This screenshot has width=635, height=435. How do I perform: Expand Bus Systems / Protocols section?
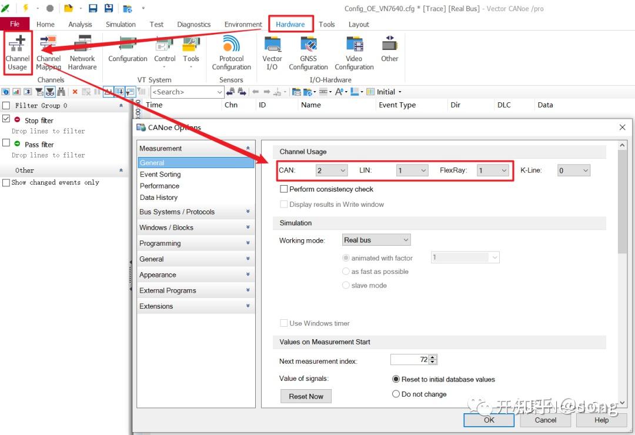196,212
